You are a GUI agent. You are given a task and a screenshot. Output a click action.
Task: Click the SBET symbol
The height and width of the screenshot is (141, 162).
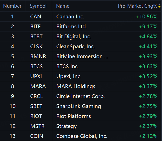[36, 106]
